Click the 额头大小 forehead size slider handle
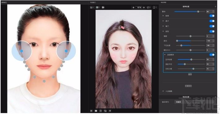Image resolution: width=220 pixels, height=114 pixels. [x=190, y=50]
